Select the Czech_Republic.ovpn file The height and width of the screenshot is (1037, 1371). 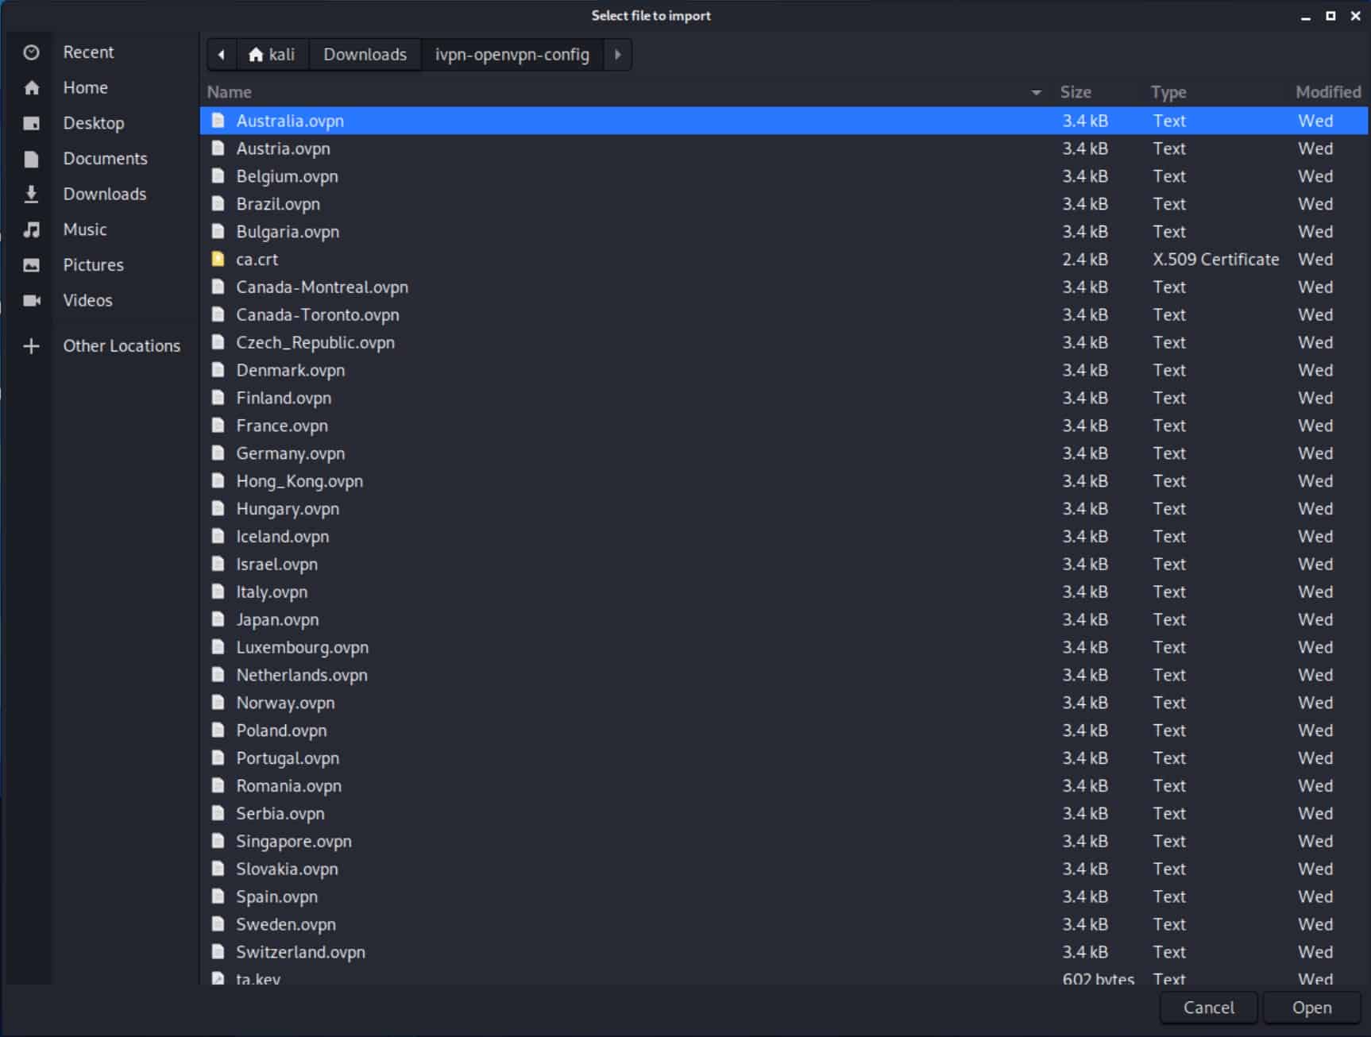(x=783, y=342)
